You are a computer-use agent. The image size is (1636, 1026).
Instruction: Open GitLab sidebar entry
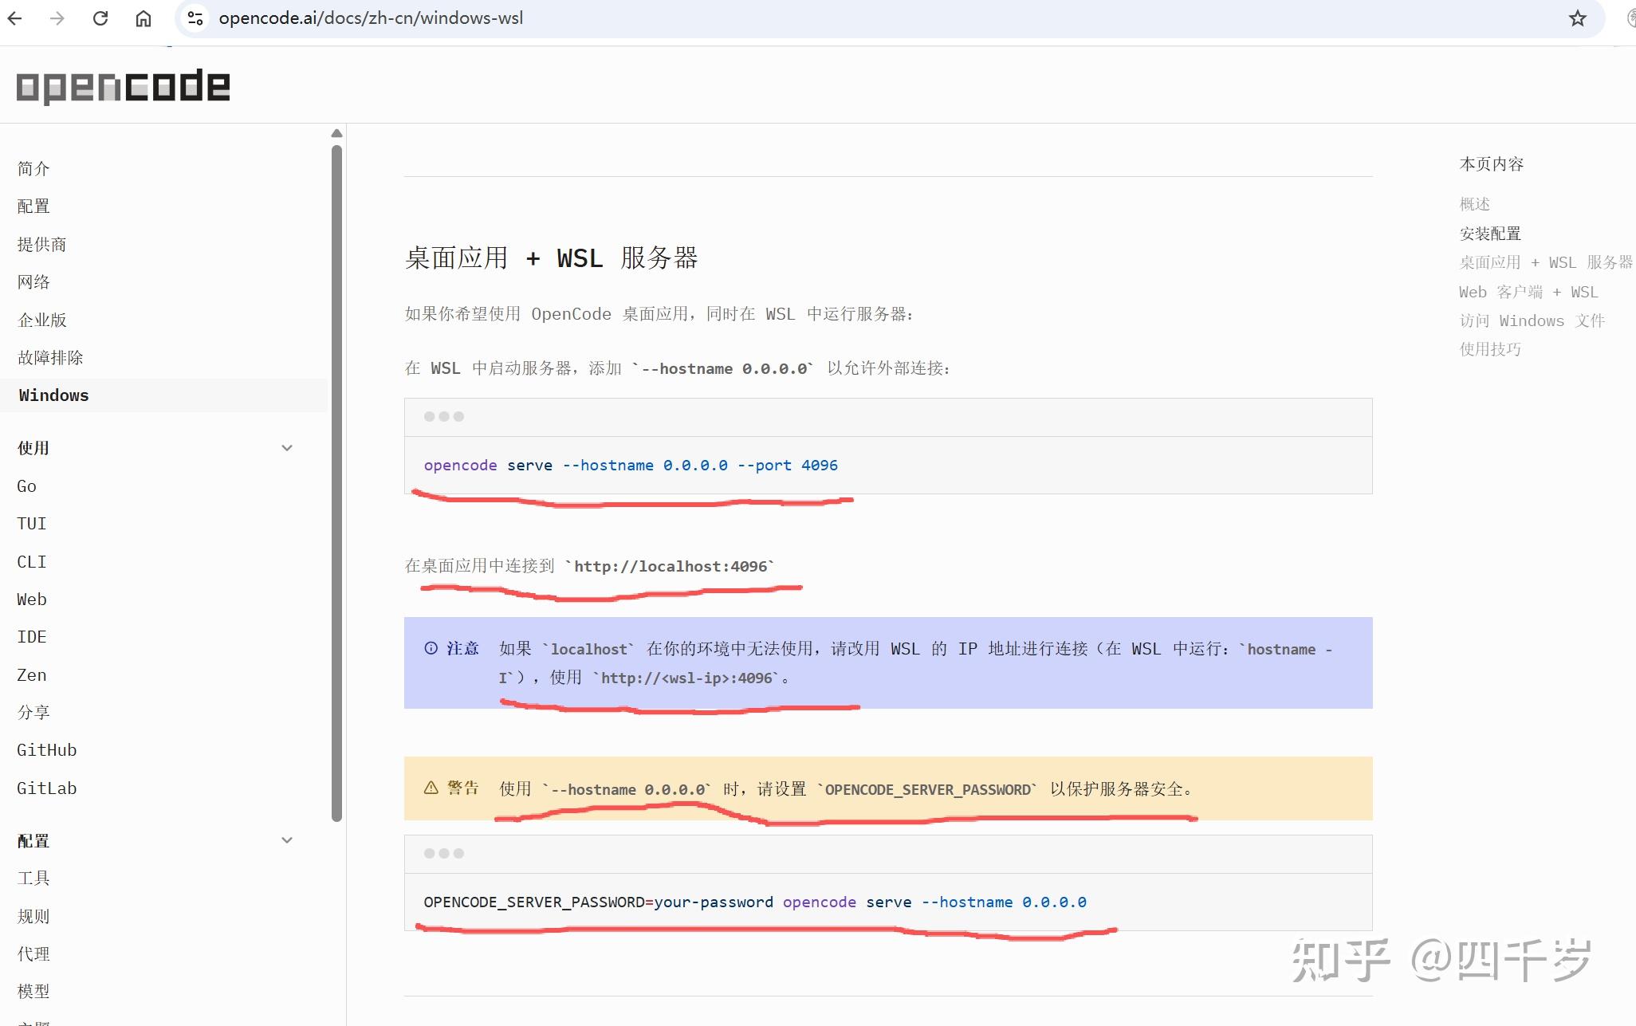tap(47, 788)
